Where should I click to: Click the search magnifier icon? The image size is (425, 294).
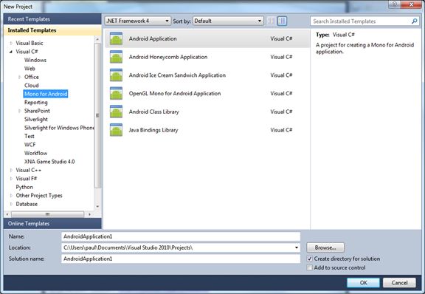414,21
